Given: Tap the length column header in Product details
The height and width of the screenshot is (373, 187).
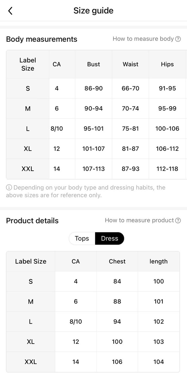Looking at the screenshot, I should (159, 262).
